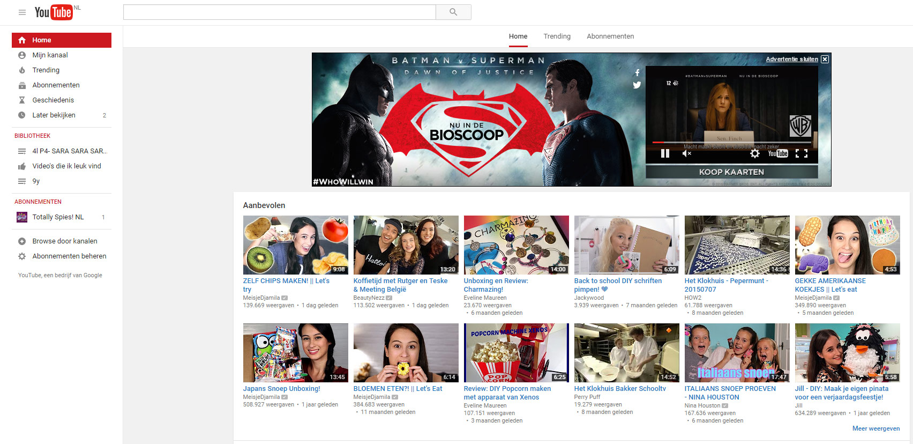Close the advertisement banner
The width and height of the screenshot is (913, 444).
825,59
